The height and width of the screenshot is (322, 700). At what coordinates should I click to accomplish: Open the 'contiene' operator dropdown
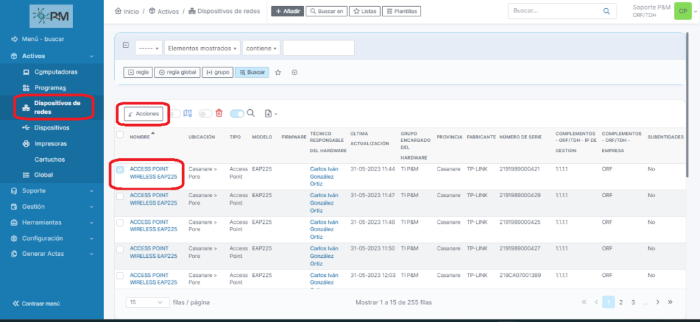coord(261,48)
